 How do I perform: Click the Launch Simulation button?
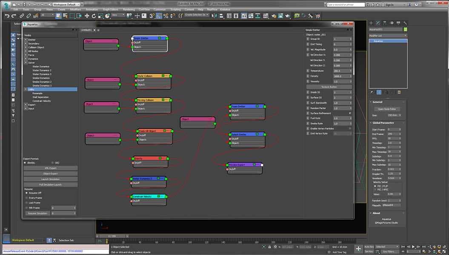(51, 179)
